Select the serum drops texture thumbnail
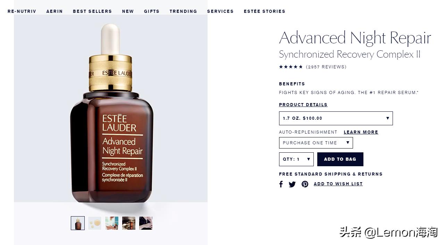 [x=95, y=223]
